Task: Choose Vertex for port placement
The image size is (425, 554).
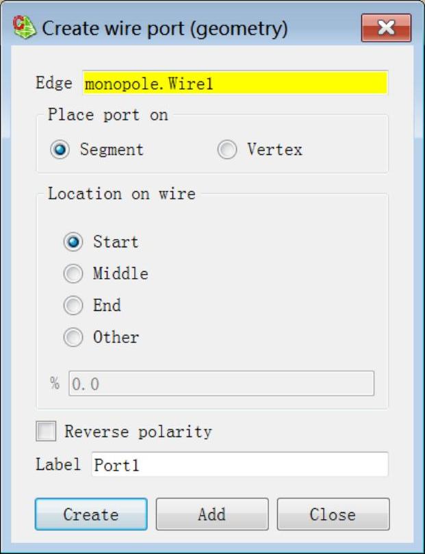Action: pyautogui.click(x=227, y=150)
